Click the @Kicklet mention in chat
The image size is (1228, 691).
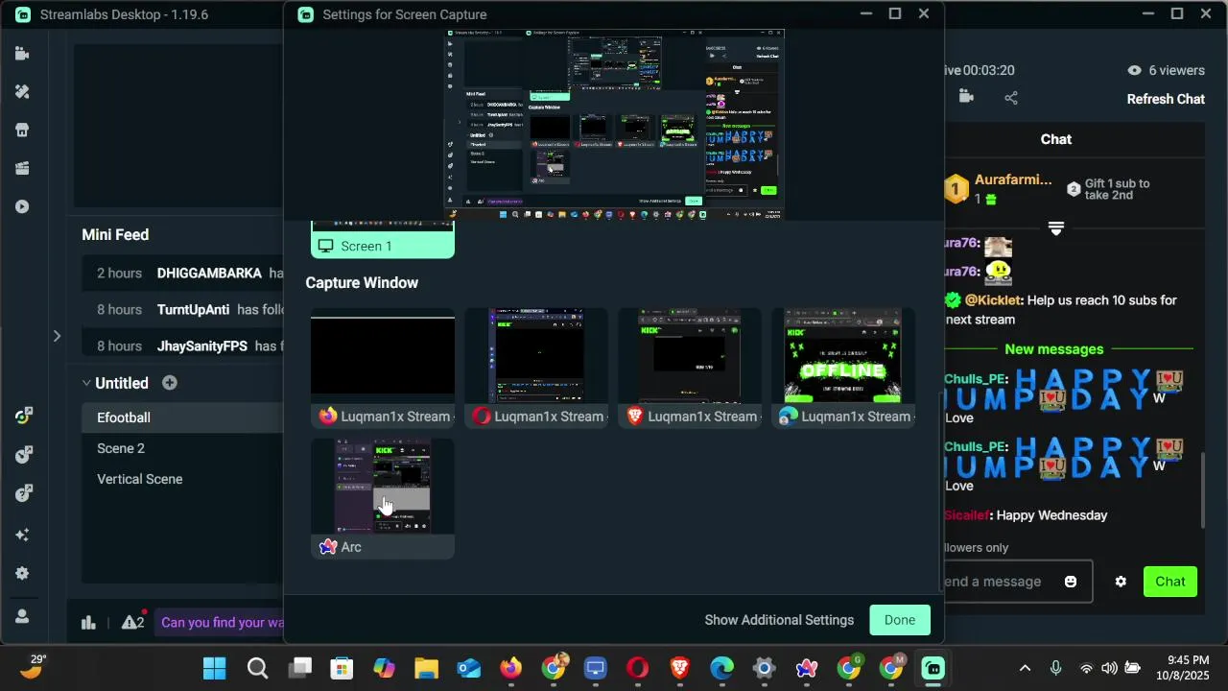click(x=992, y=300)
